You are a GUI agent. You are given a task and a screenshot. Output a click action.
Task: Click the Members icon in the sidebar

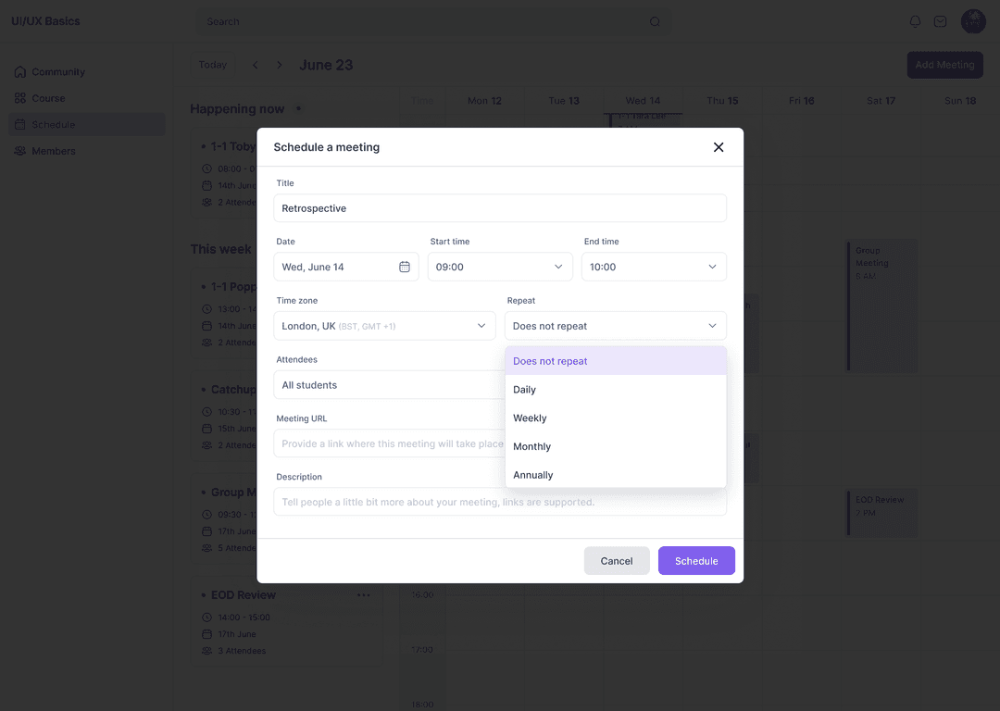[x=21, y=151]
